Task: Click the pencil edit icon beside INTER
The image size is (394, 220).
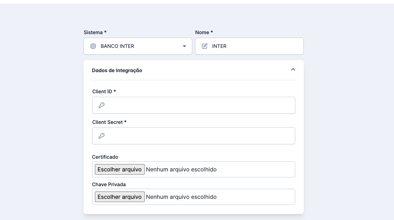Action: tap(205, 46)
